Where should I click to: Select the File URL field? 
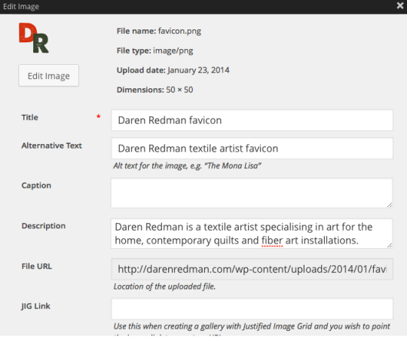[252, 269]
